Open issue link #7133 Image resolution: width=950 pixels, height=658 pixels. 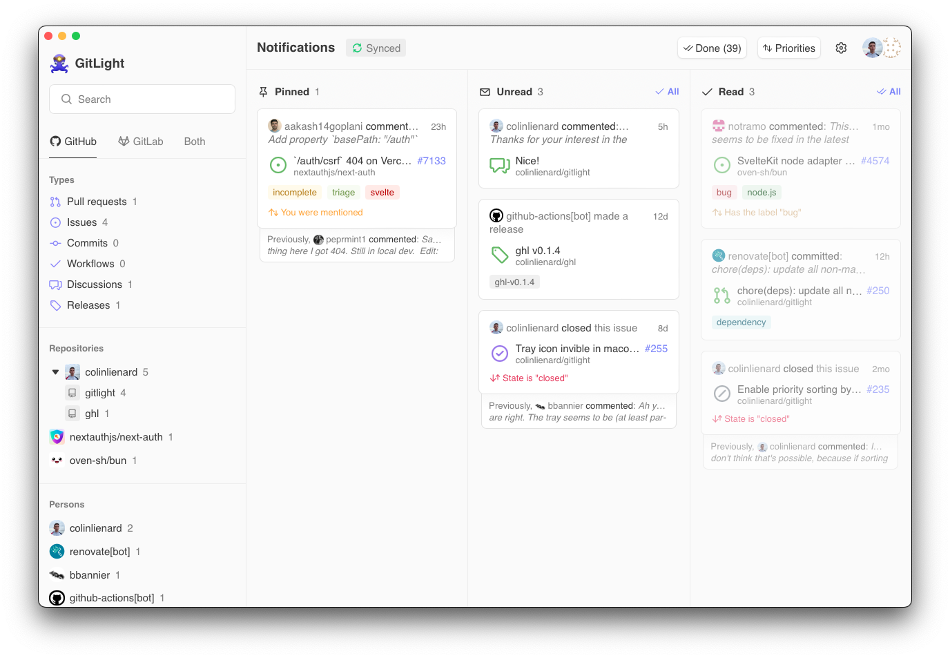pos(432,161)
